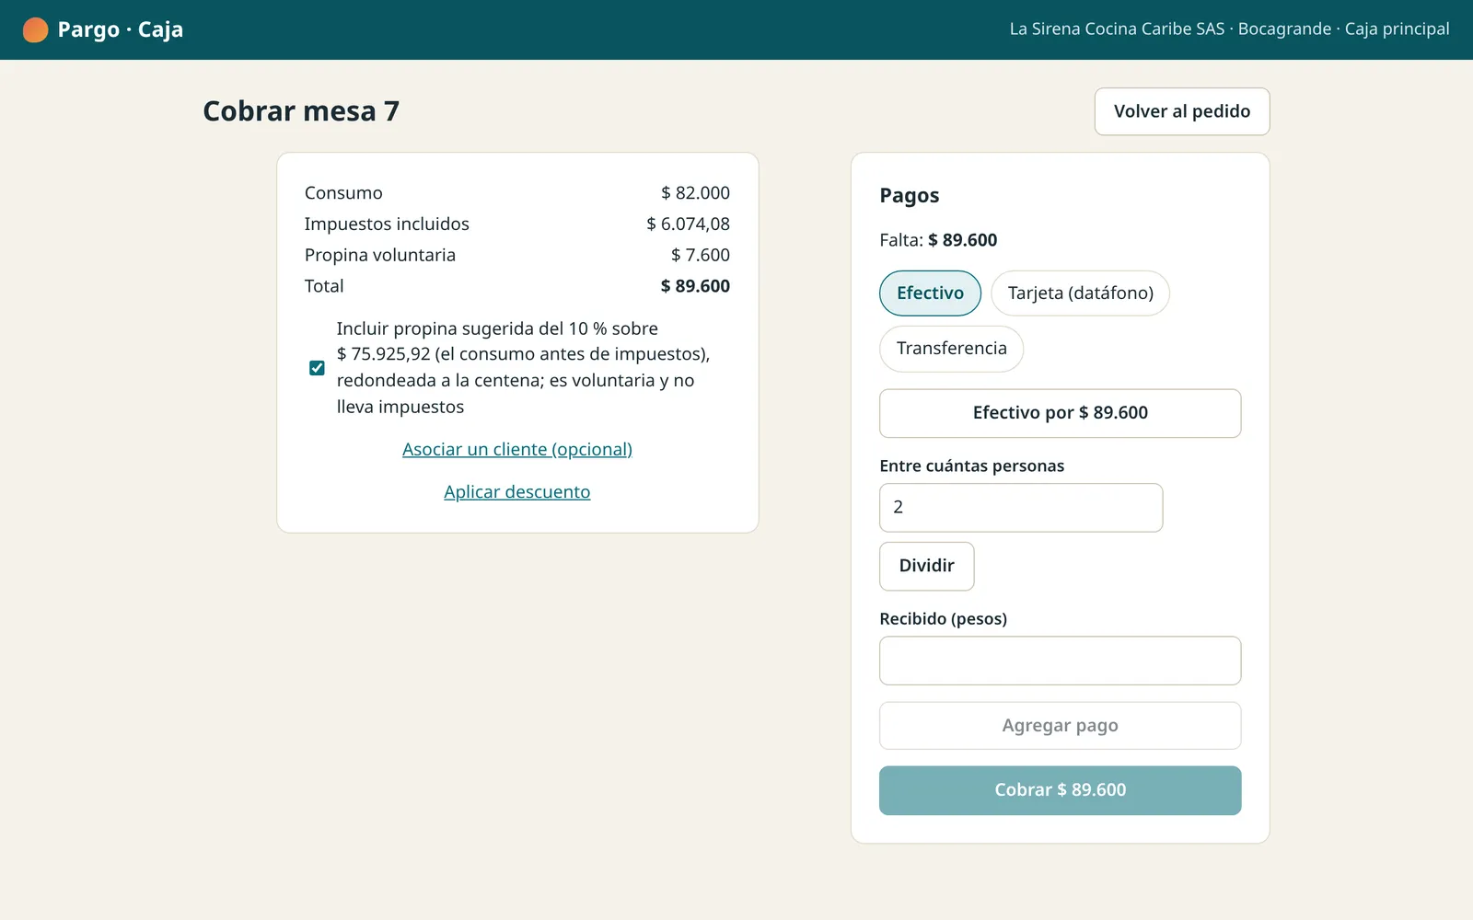Click the Cobrar mesa 7 heading
This screenshot has width=1473, height=920.
click(x=301, y=111)
